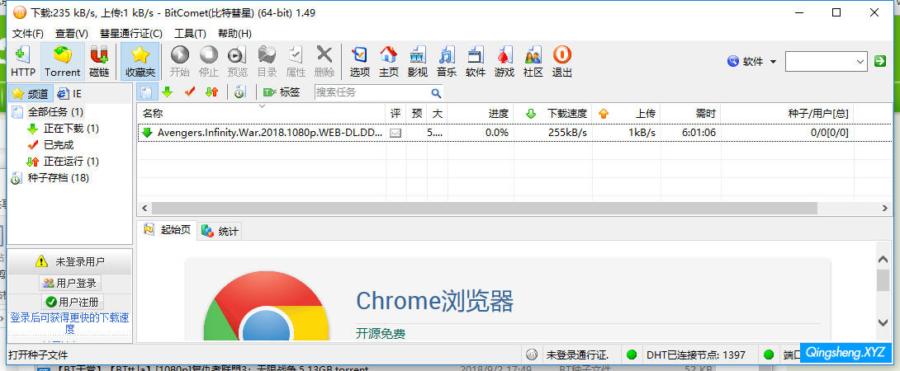
Task: Click the green go arrow button
Action: 880,61
